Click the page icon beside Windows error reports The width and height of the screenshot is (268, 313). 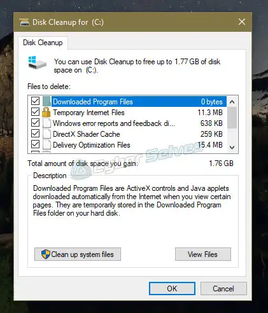pyautogui.click(x=46, y=123)
